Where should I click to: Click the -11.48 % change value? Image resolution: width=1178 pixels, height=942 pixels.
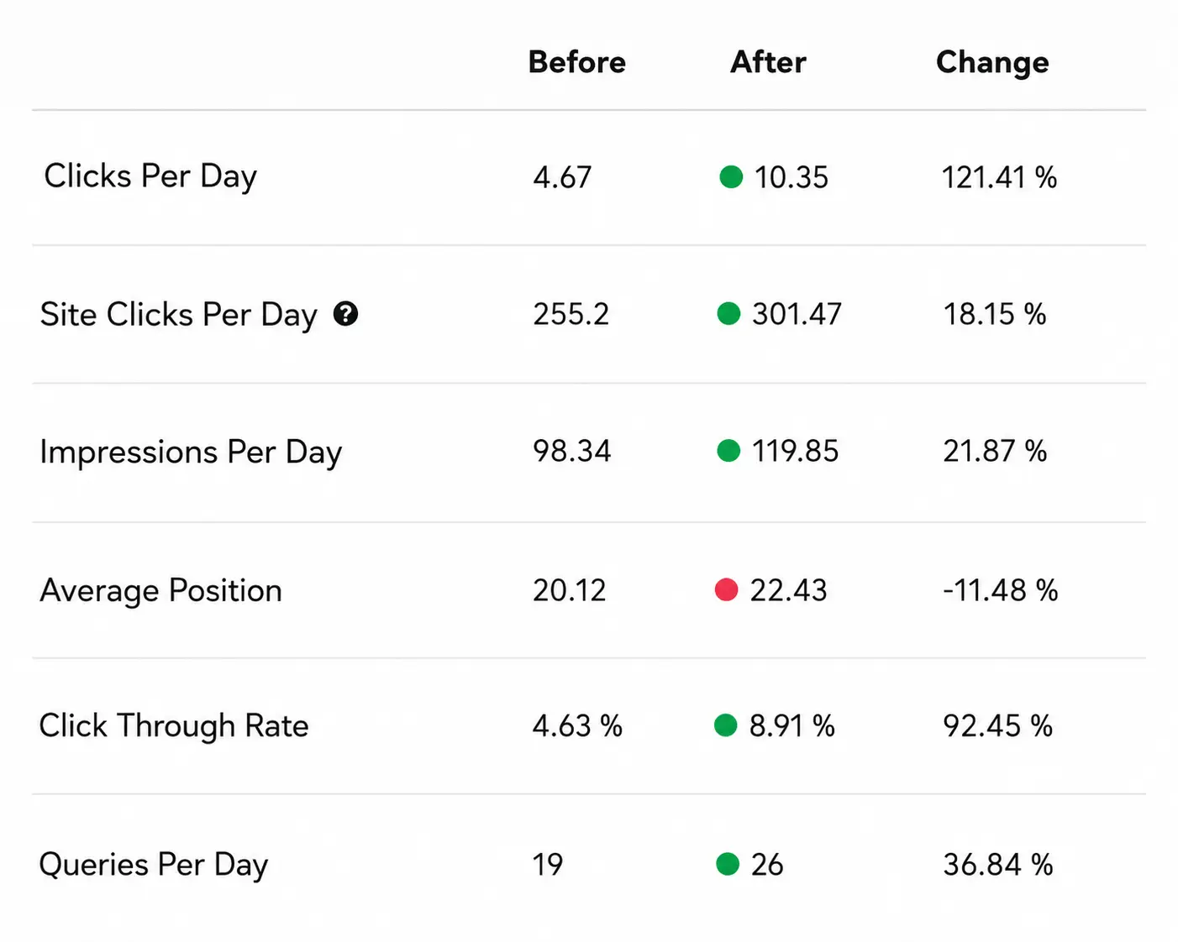[1000, 590]
